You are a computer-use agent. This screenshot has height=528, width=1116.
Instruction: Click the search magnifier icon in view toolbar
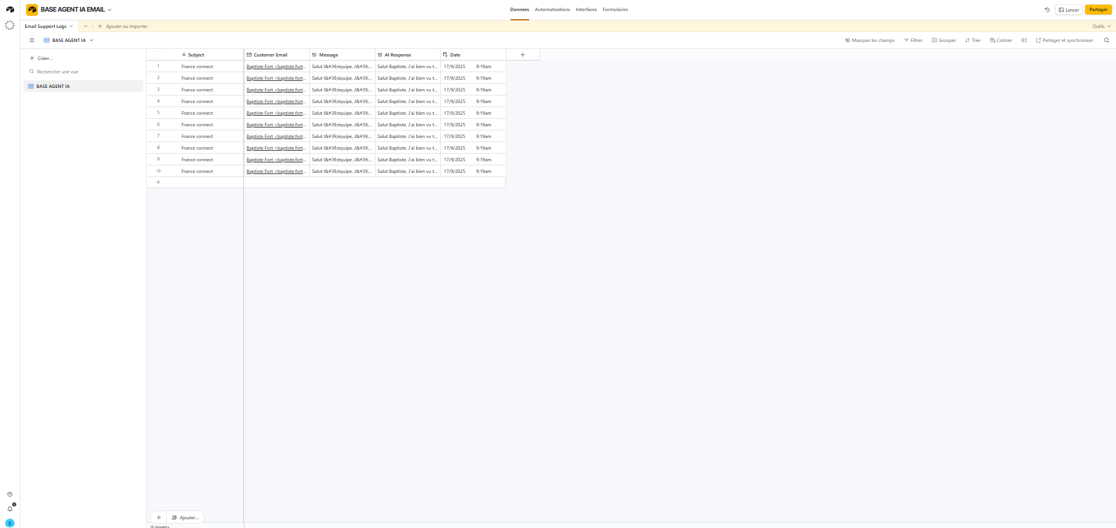(x=1106, y=40)
